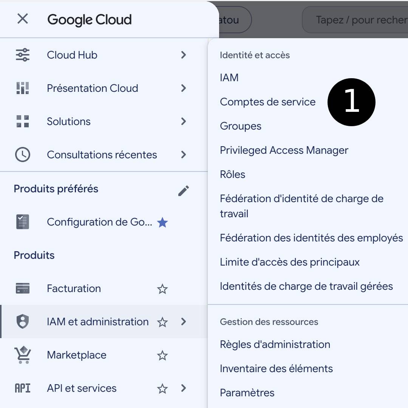Screen dimensions: 408x408
Task: Click the Google Cloud logo
Action: point(90,20)
